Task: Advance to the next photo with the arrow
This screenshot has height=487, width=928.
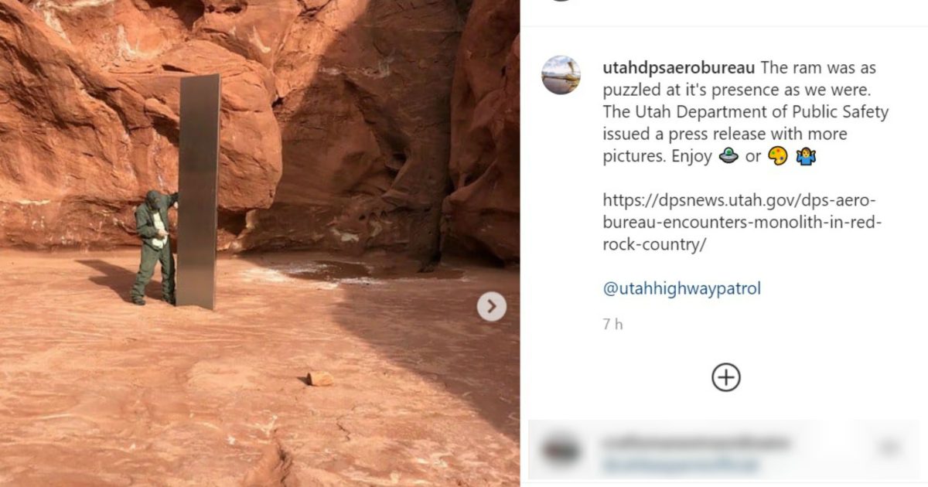Action: [491, 307]
